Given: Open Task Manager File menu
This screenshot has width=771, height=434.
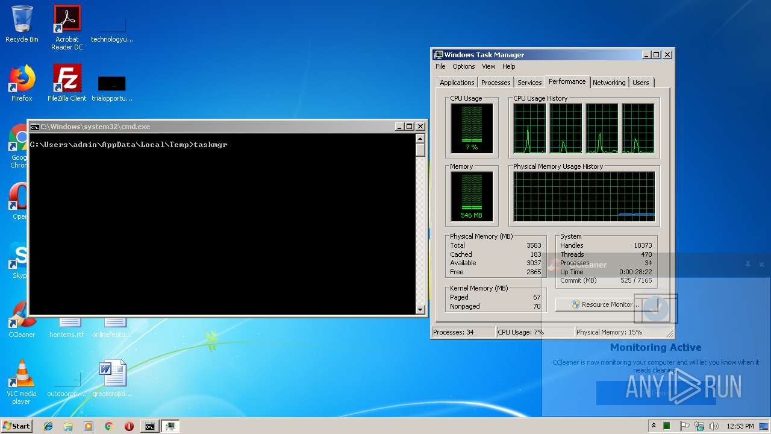Looking at the screenshot, I should pos(440,66).
